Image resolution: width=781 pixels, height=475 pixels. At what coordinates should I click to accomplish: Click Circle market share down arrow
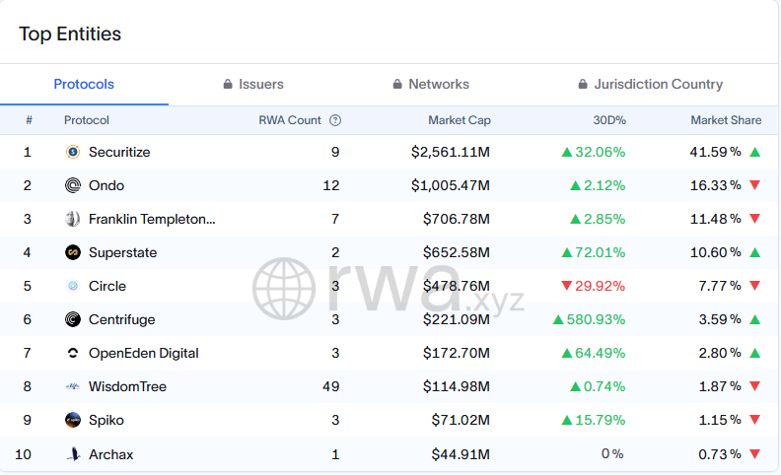point(755,286)
